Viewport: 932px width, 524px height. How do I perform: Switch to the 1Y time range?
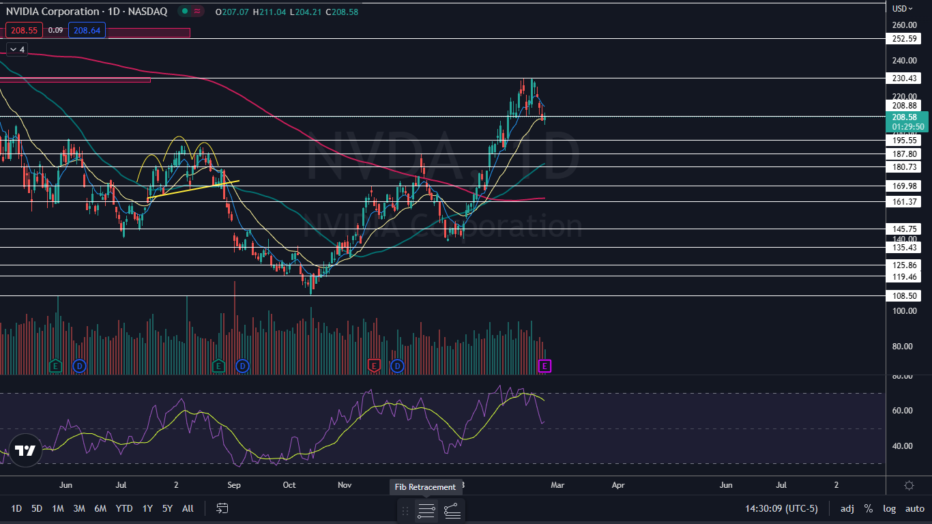tap(147, 508)
